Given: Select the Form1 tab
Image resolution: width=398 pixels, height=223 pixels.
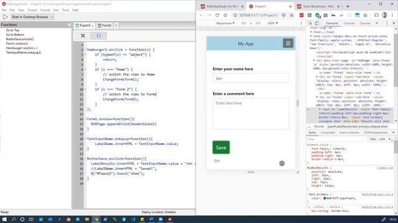Looking at the screenshot, I should click(x=85, y=25).
